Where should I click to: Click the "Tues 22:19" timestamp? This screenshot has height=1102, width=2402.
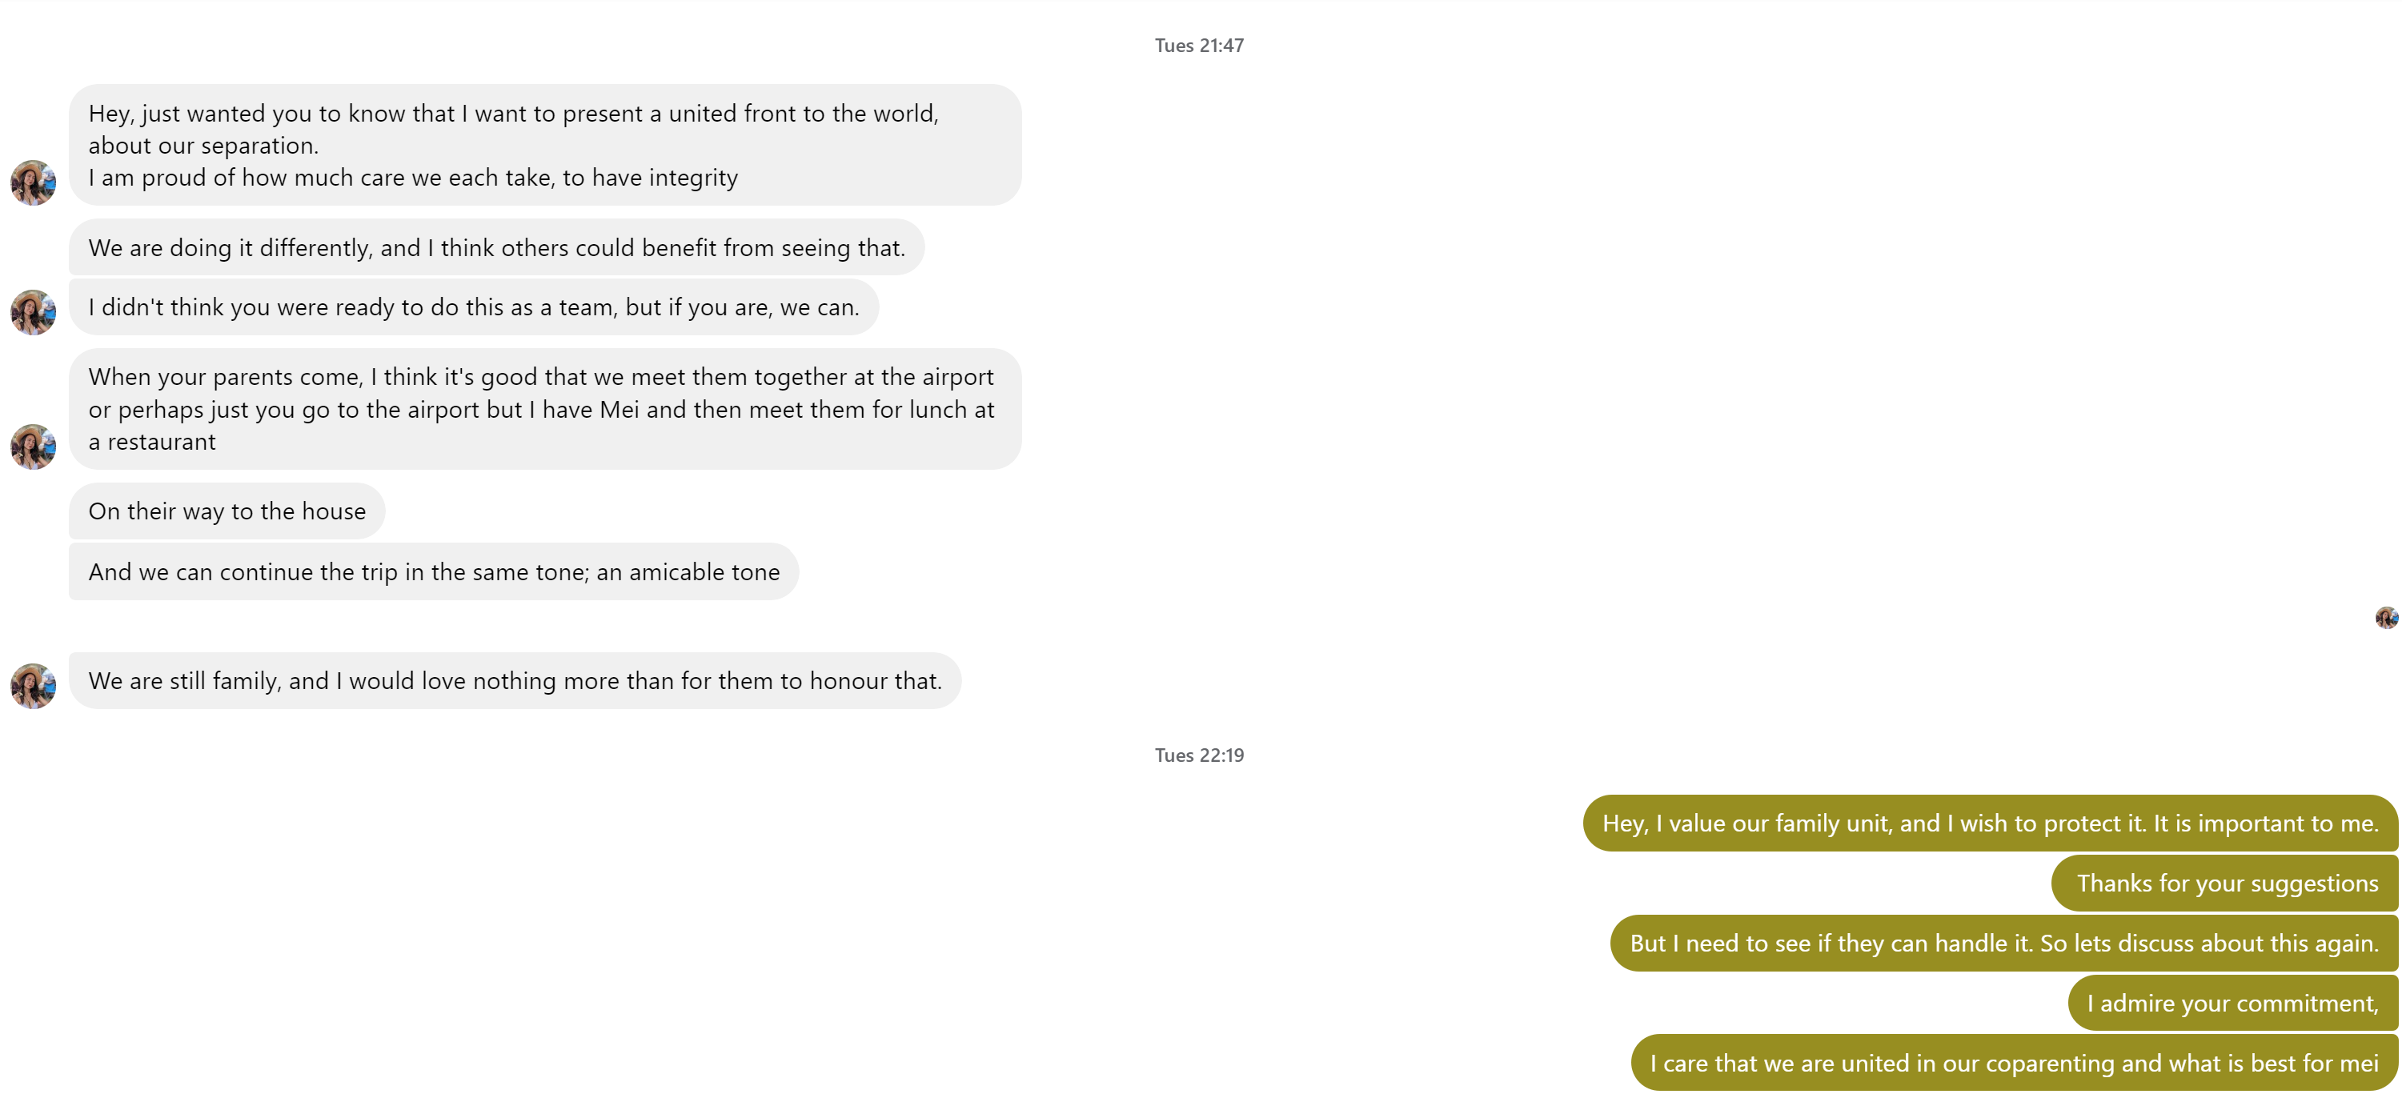[1199, 756]
